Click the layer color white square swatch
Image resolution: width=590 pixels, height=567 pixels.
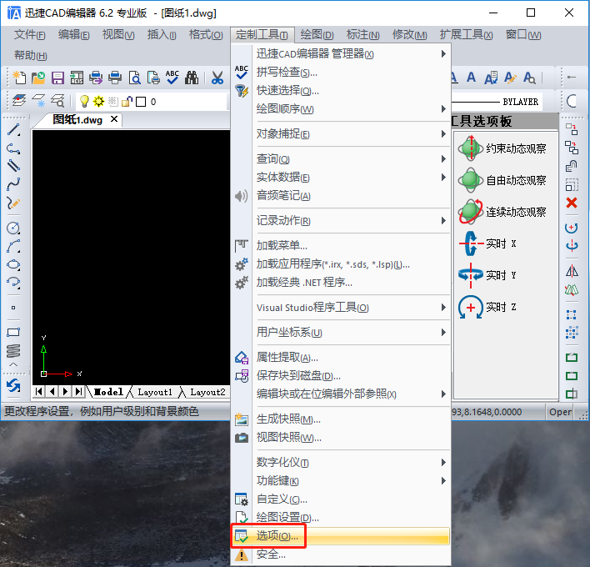pos(141,102)
